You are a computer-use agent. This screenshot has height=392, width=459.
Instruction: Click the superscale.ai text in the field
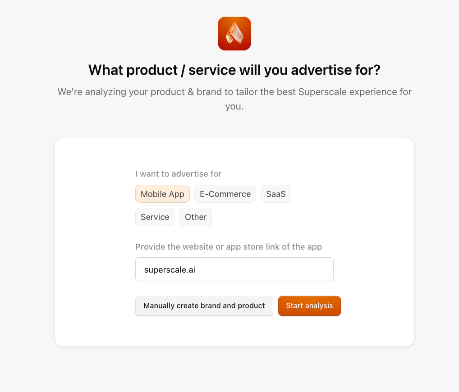(170, 270)
